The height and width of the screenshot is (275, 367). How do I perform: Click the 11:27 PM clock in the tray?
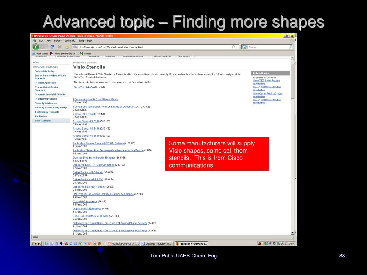(x=290, y=243)
